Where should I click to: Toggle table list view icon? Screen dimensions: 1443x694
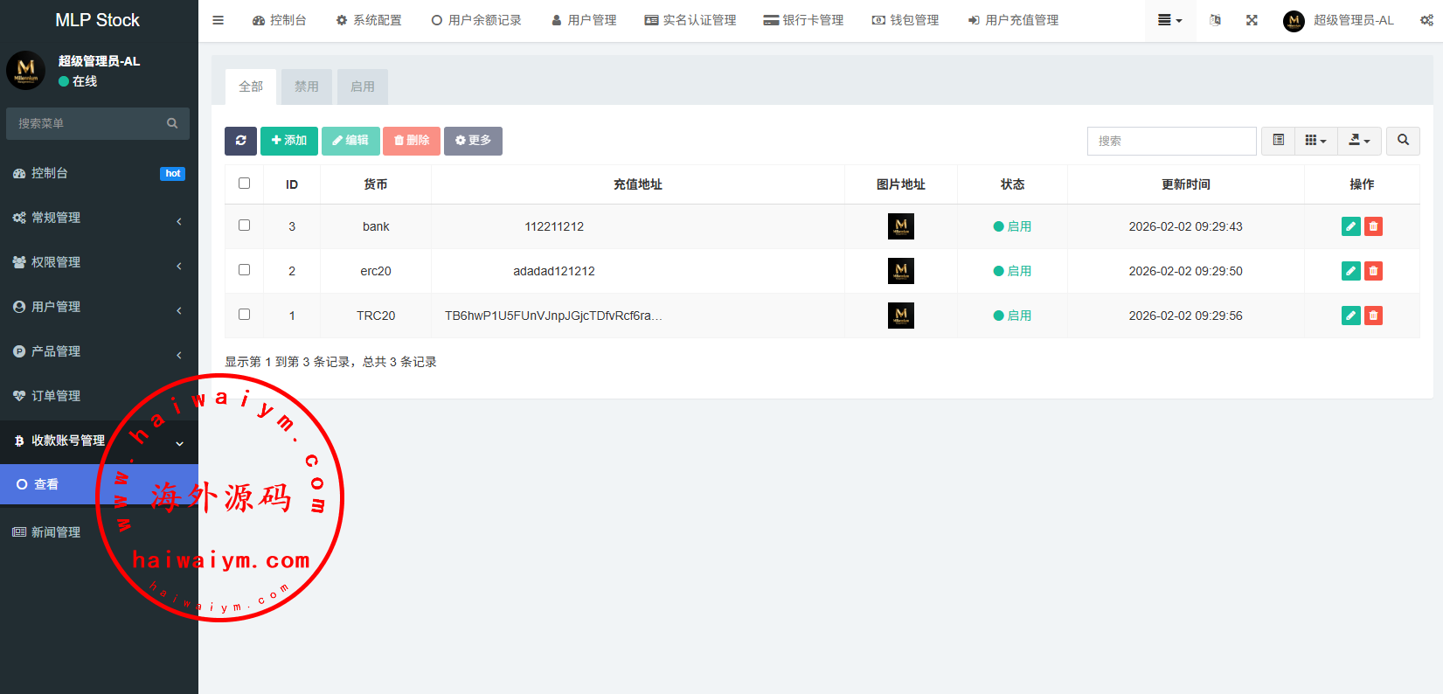(1278, 141)
